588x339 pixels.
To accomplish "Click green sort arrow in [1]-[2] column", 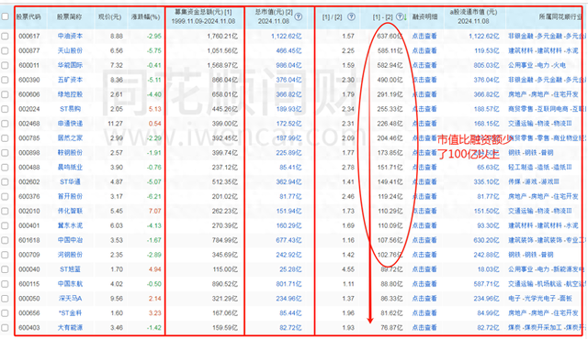I will pos(405,17).
